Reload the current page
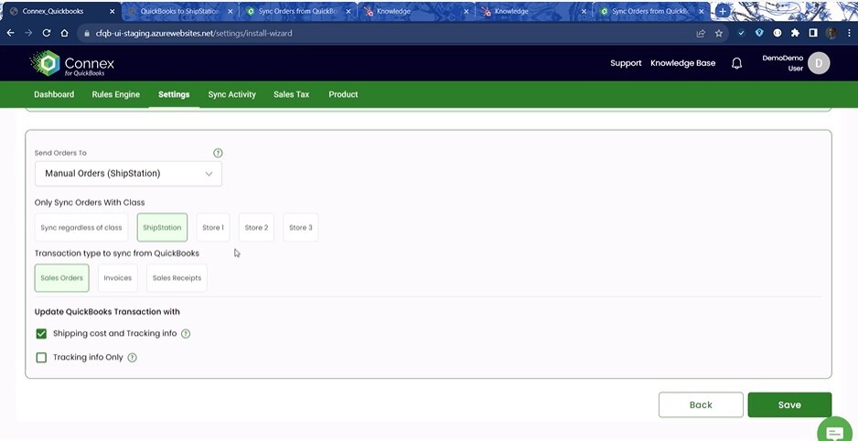The image size is (858, 441). 47,33
